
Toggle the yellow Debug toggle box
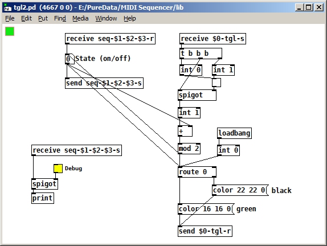pos(58,169)
